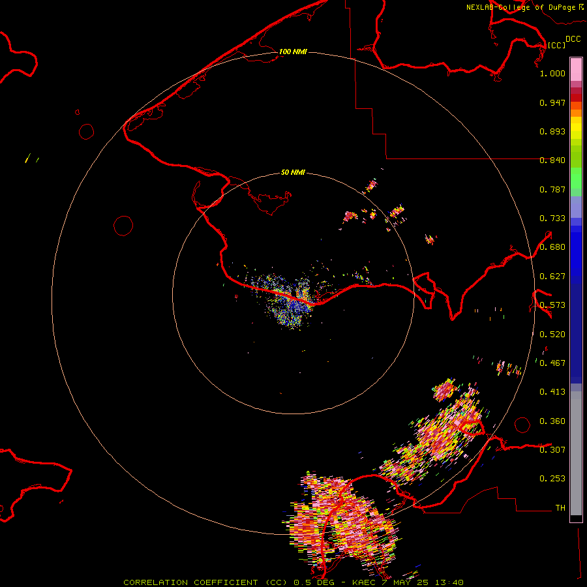Image resolution: width=587 pixels, height=587 pixels.
Task: Click the KAEC radar site identifier
Action: 364,582
